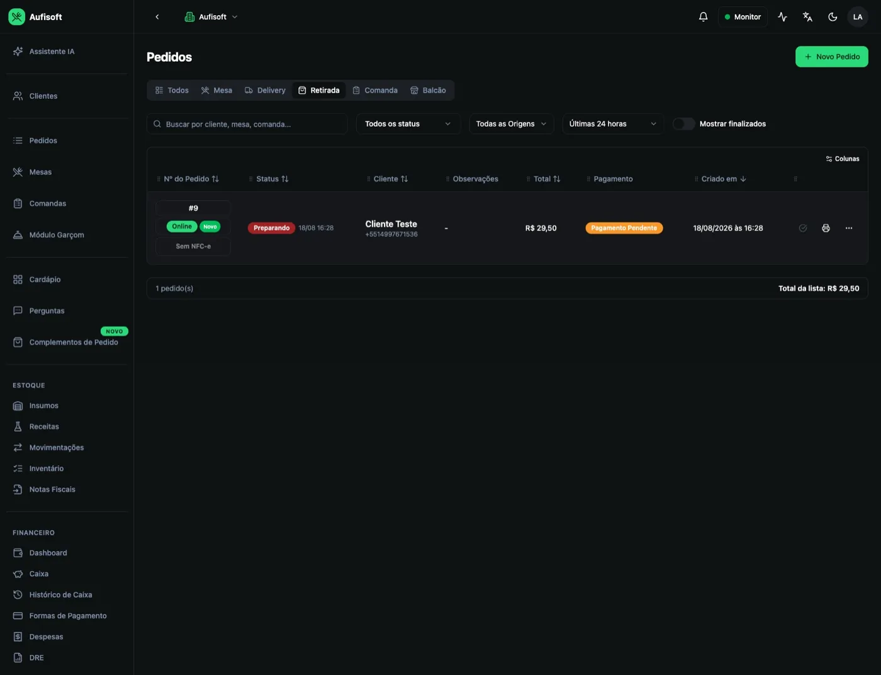
Task: Switch to the Comanda tab
Action: (375, 91)
